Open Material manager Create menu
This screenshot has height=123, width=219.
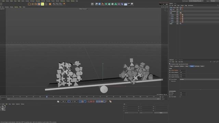pyautogui.click(x=3, y=104)
